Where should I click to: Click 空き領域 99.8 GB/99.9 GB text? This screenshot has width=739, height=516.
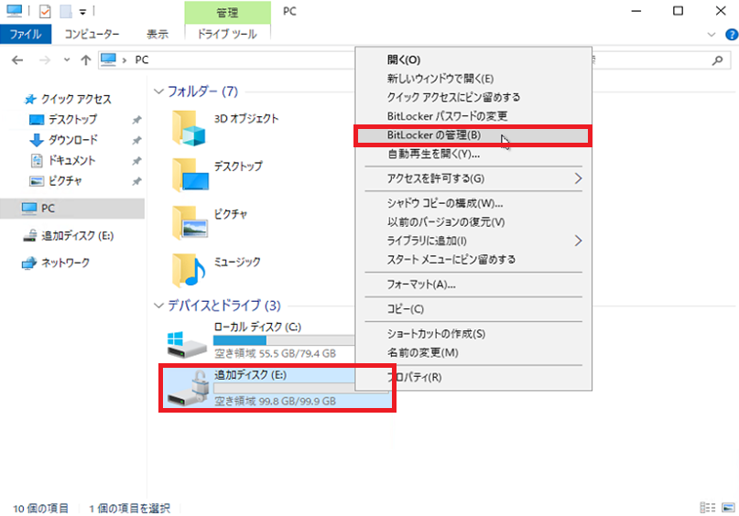(275, 402)
